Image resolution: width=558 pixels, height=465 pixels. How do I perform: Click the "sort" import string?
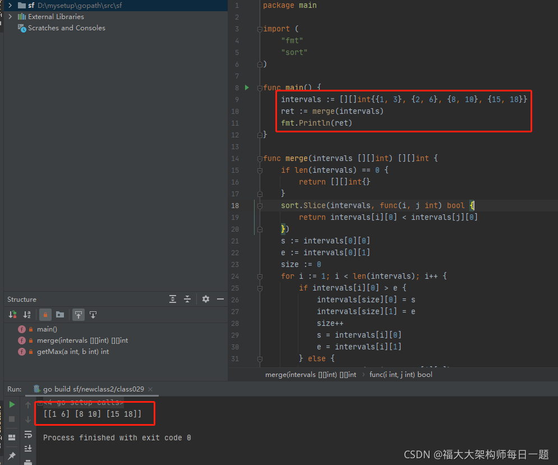294,52
